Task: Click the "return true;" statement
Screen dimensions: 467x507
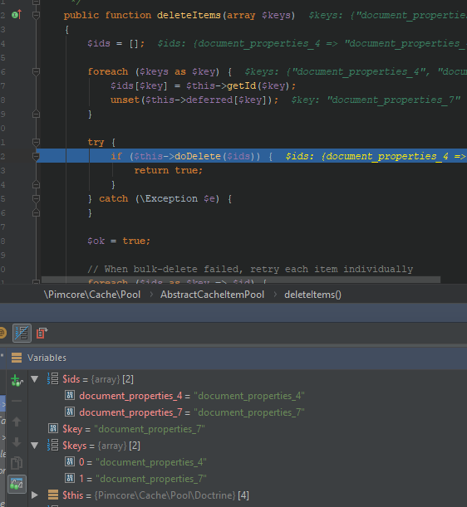Action: pyautogui.click(x=169, y=170)
